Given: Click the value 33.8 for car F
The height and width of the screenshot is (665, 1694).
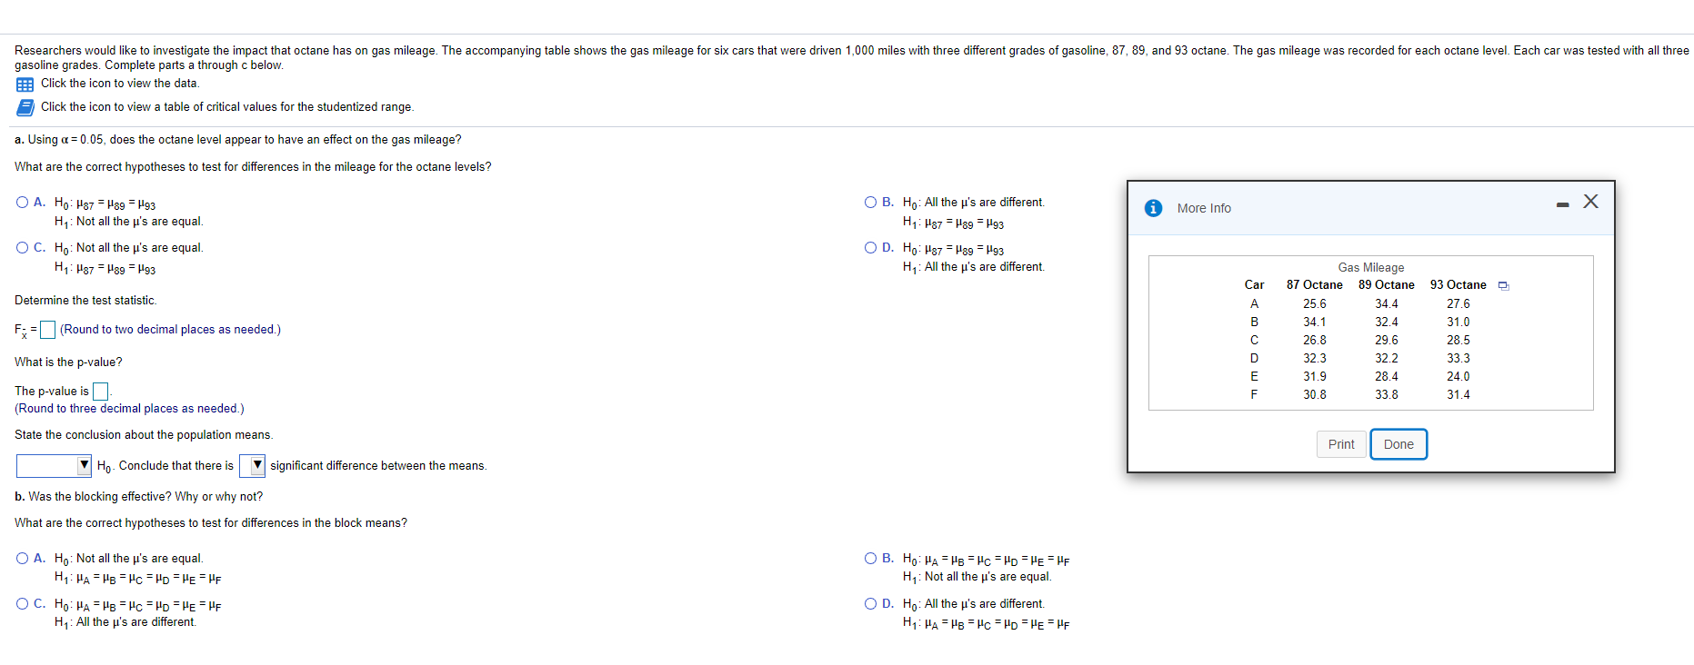Looking at the screenshot, I should pyautogui.click(x=1387, y=395).
